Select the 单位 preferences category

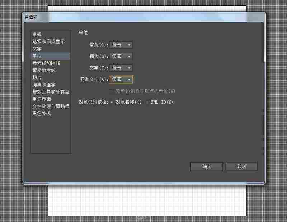pos(37,56)
